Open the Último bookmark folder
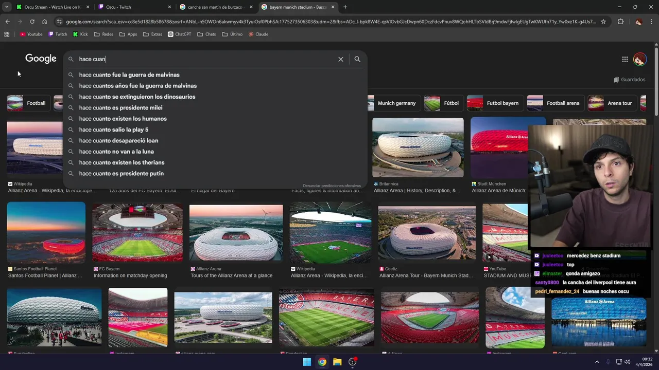The width and height of the screenshot is (659, 370). [x=232, y=34]
